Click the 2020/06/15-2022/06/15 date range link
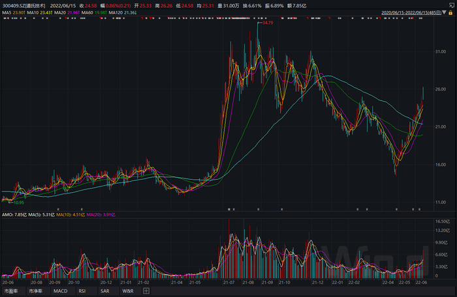457x297 pixels. coord(411,13)
